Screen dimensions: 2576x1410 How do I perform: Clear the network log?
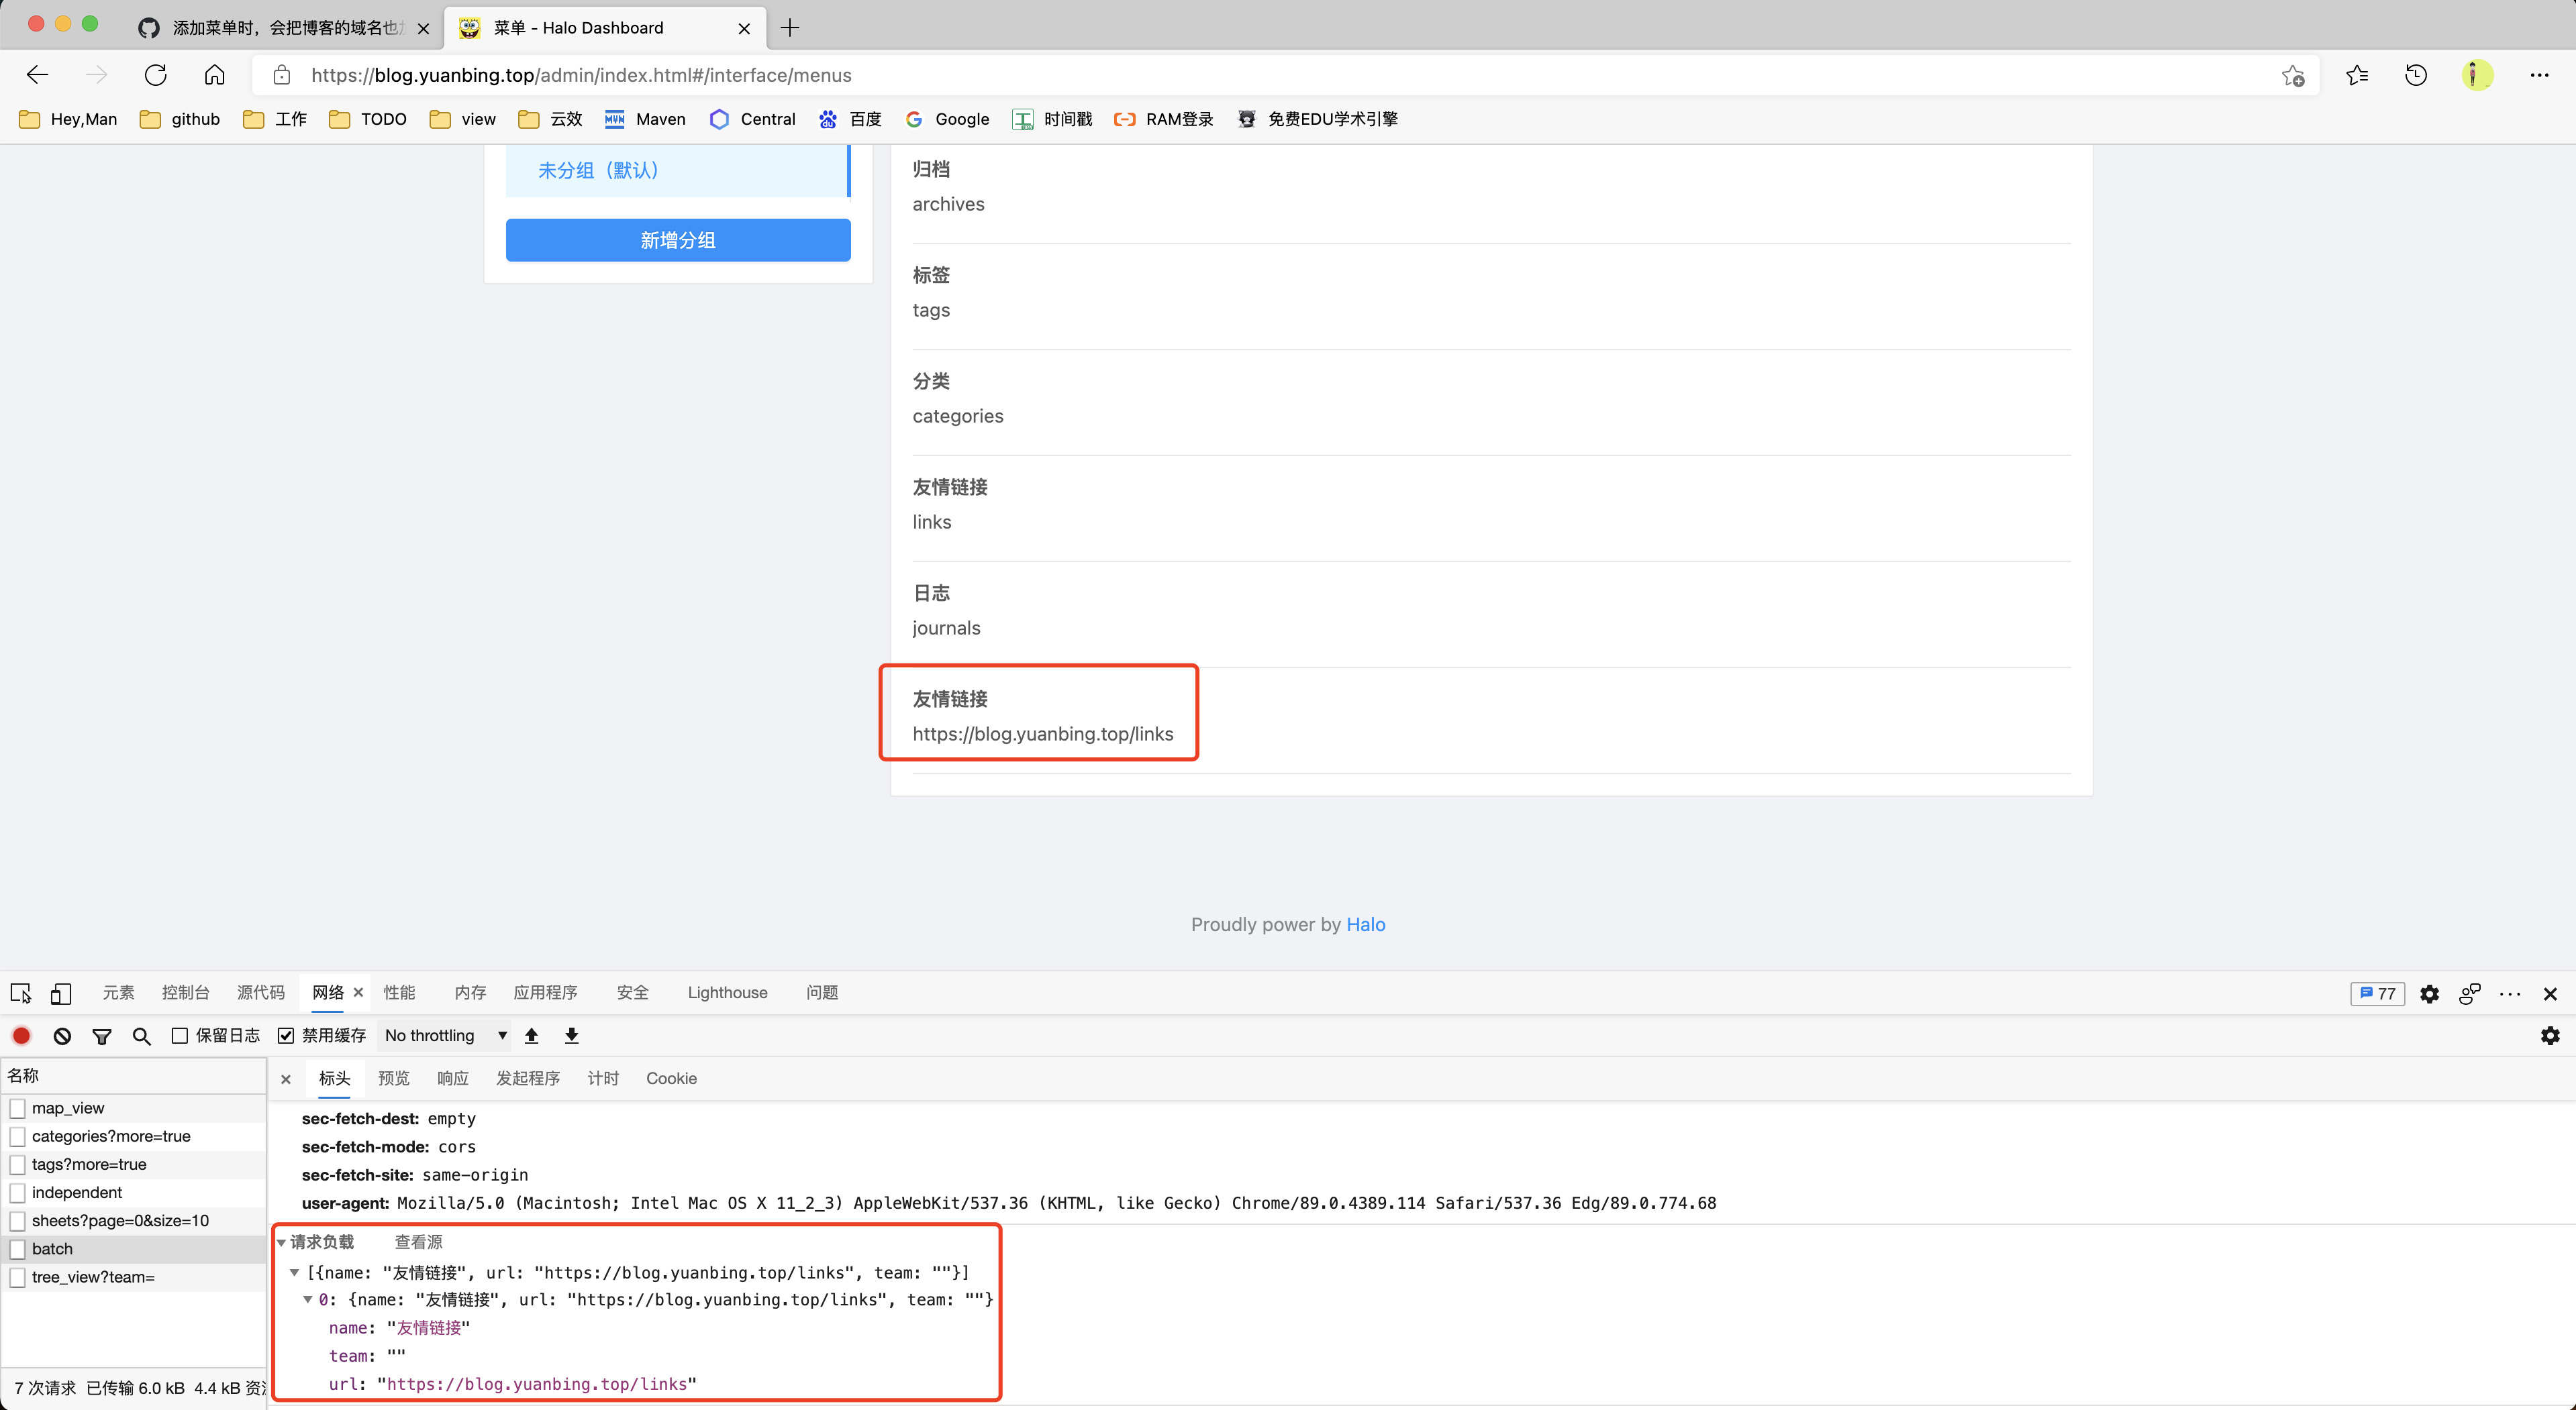point(62,1035)
